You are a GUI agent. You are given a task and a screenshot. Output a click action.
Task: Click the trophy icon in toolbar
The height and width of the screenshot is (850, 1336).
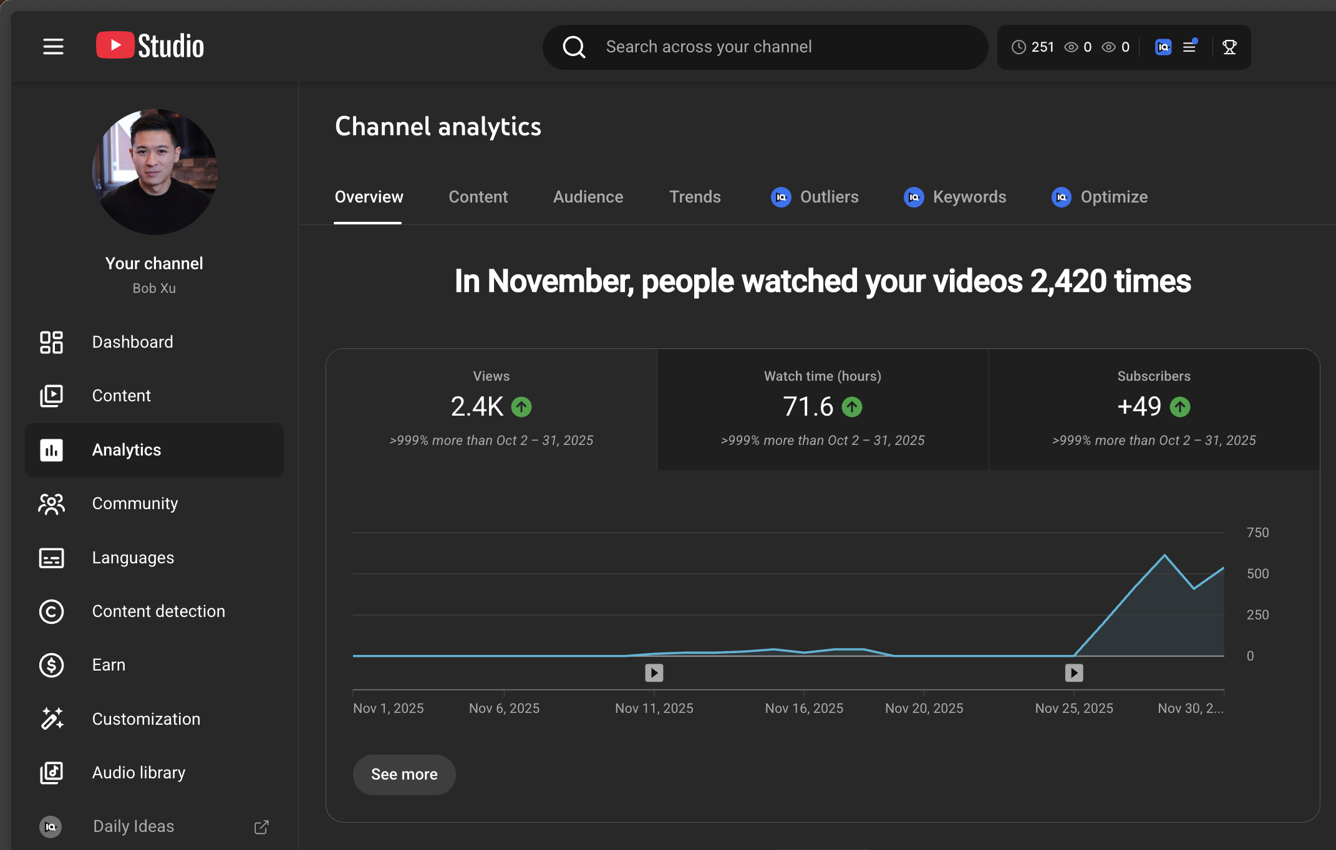coord(1229,47)
